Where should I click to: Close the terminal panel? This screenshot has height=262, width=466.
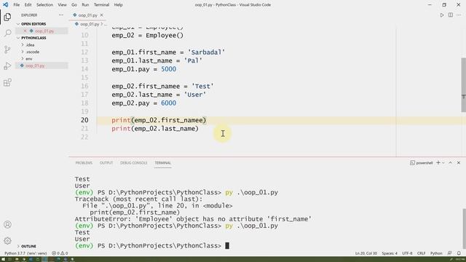tap(459, 163)
